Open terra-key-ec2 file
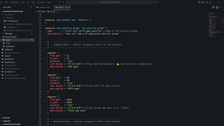This screenshot has width=224, height=126. pos(10,65)
